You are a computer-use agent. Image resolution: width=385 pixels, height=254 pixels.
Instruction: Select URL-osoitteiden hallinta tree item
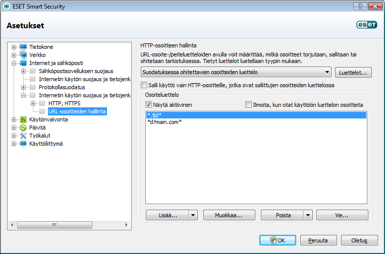click(77, 111)
